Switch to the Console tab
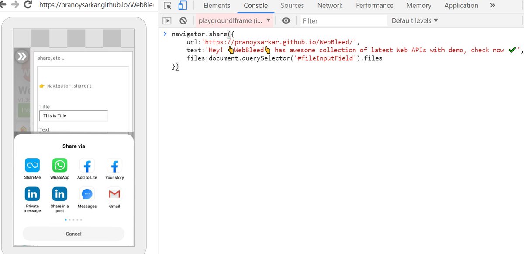 tap(256, 6)
